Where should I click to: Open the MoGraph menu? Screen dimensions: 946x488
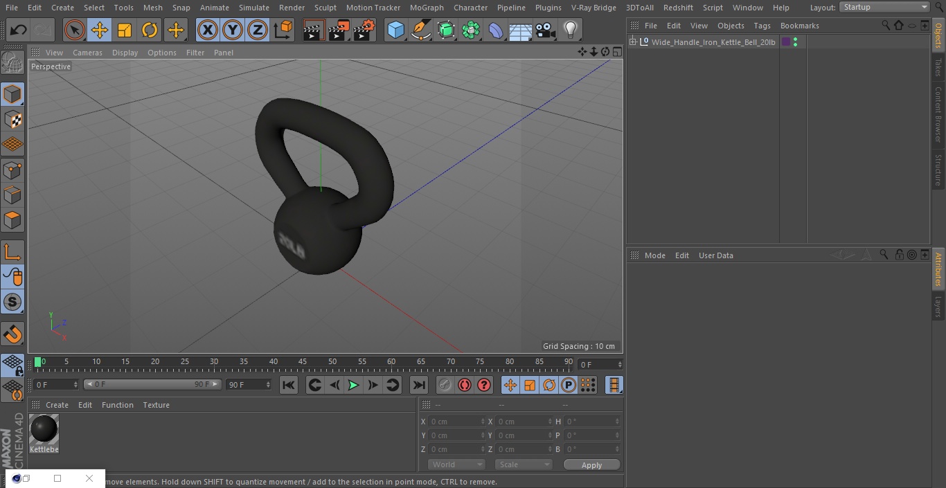427,8
